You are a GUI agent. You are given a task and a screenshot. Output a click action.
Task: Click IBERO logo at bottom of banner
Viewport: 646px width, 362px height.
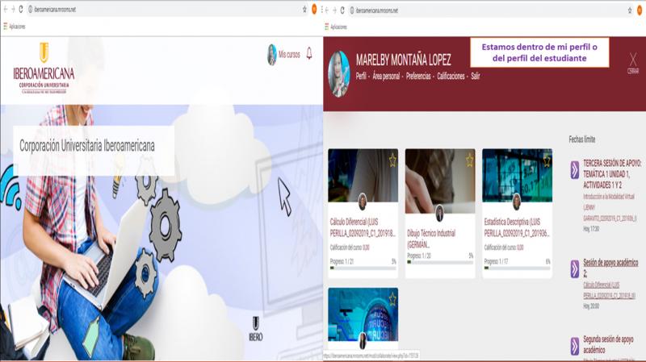tap(255, 329)
